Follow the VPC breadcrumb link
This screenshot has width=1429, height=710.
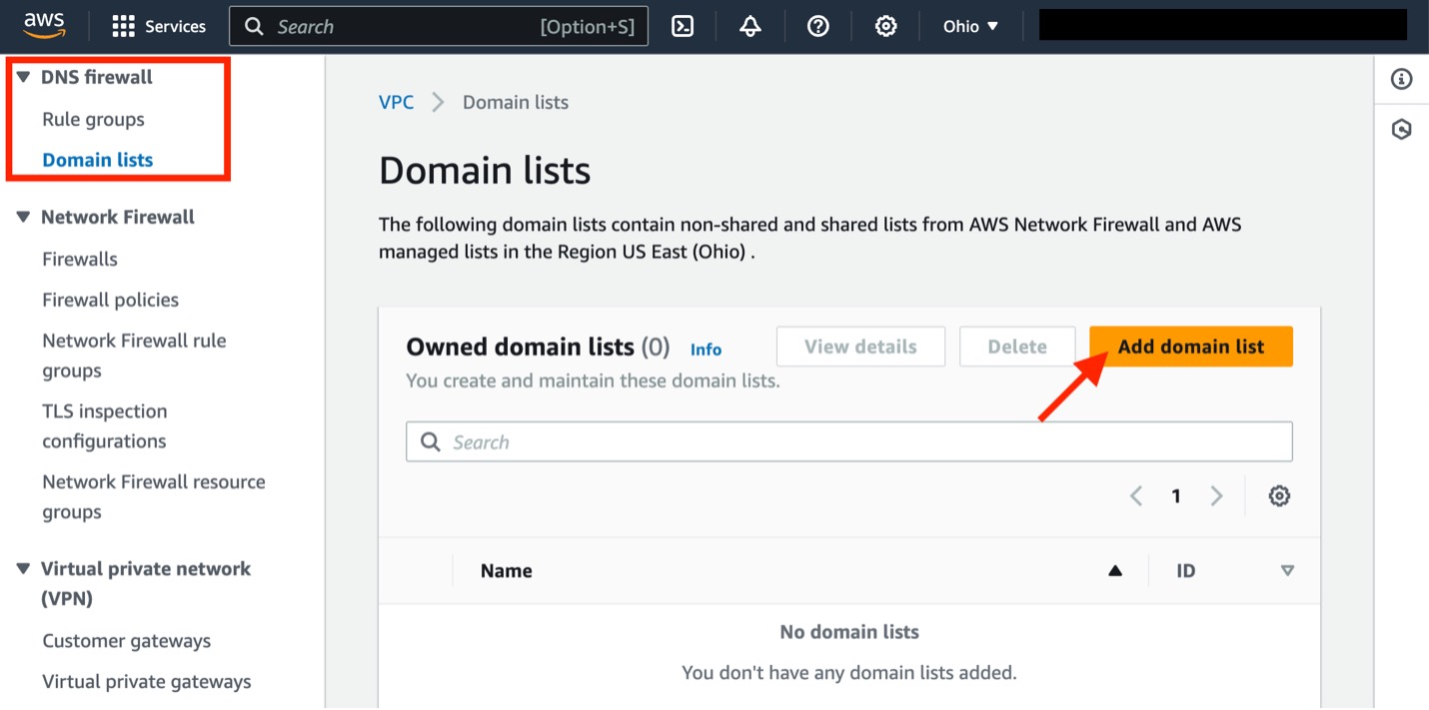(396, 102)
